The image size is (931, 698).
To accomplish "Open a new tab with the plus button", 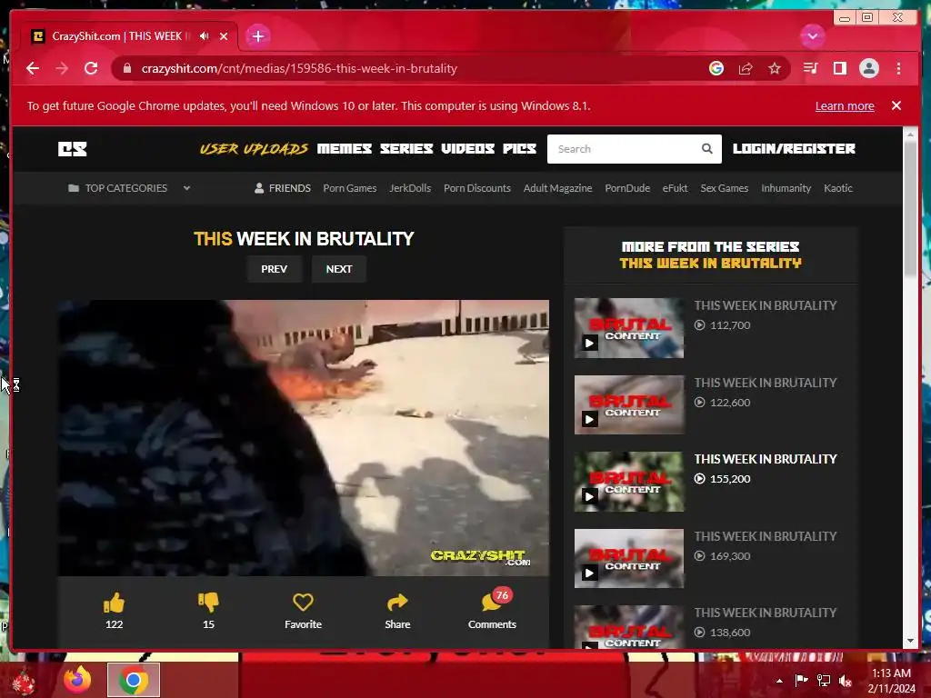I will pos(257,36).
